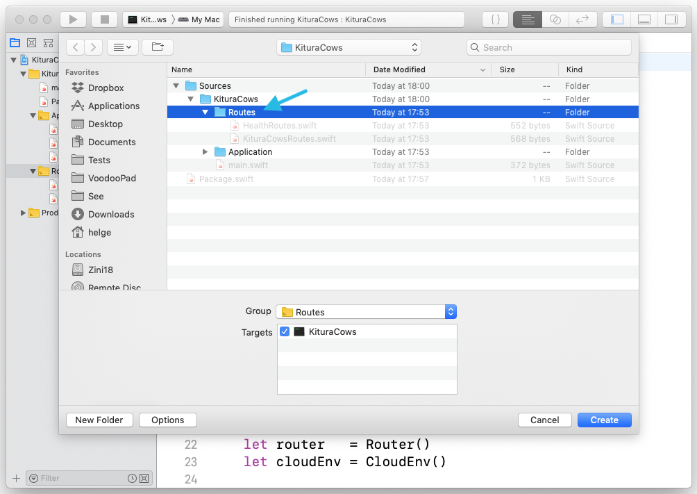Go forward in the file dialog
The height and width of the screenshot is (494, 697).
93,47
